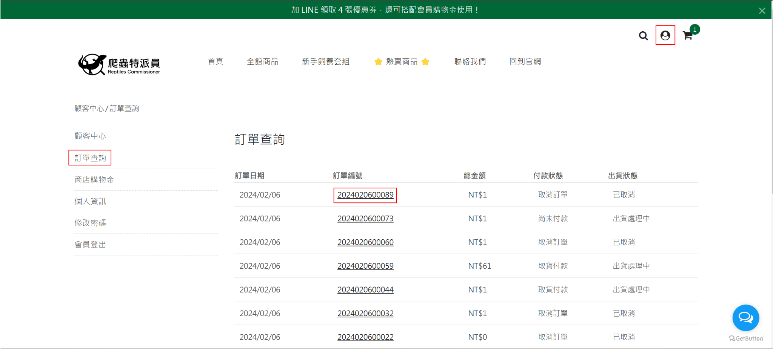
Task: Go to 個人資訊 sidebar link
Action: click(90, 201)
